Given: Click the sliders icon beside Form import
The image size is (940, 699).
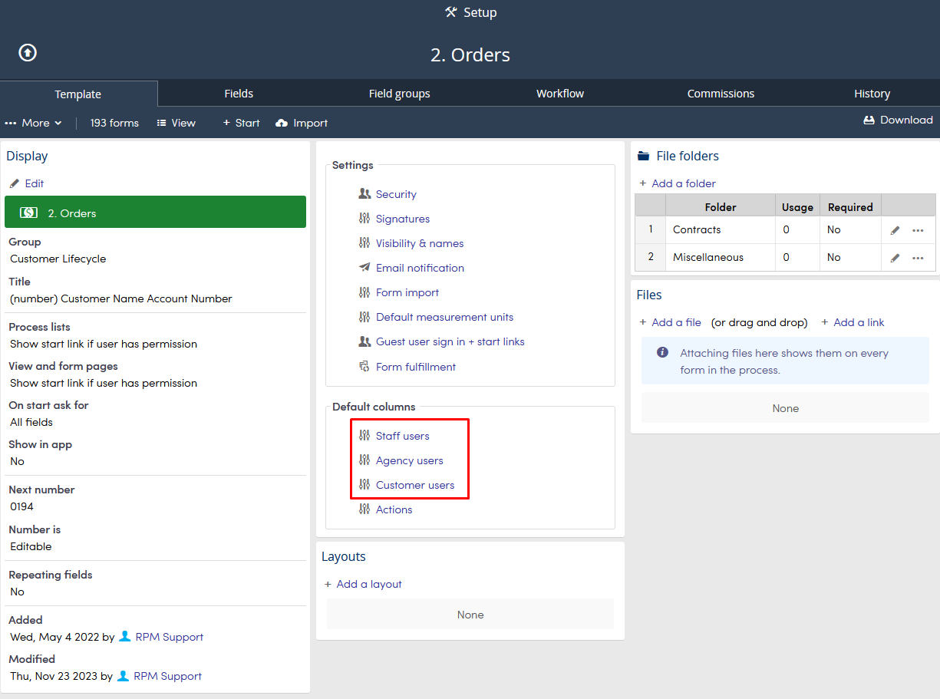Looking at the screenshot, I should click(364, 292).
